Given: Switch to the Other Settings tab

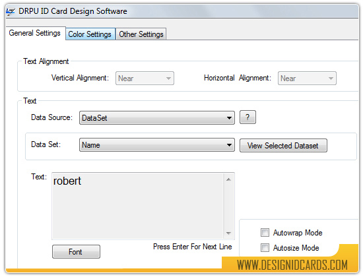Looking at the screenshot, I should [x=141, y=34].
